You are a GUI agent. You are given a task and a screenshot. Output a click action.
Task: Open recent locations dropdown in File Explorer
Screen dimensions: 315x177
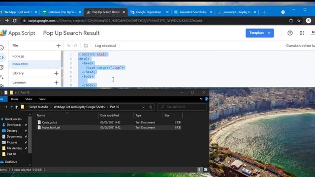pos(11,107)
